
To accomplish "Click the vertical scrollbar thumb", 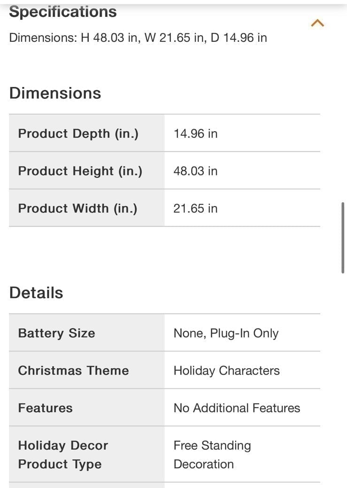I will (x=343, y=237).
